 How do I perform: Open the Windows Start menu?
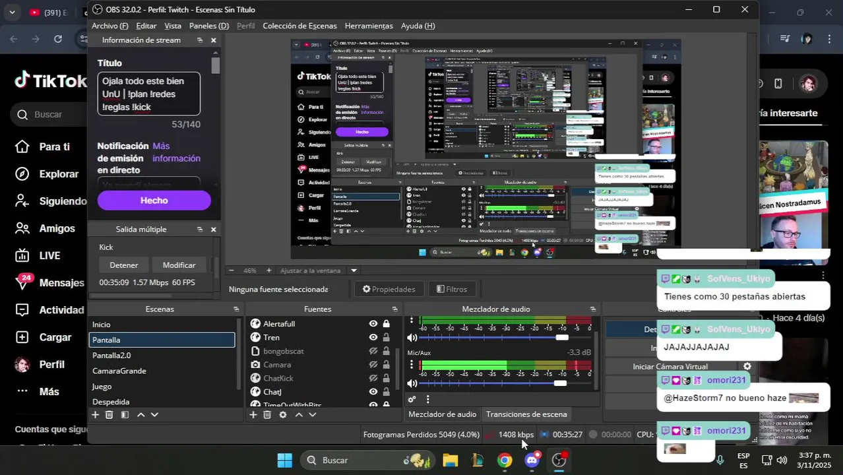(285, 460)
